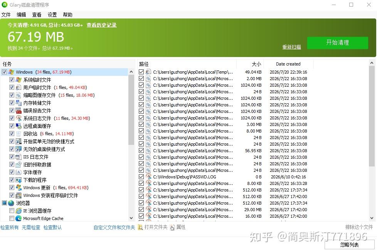Viewport: 377px width, 252px height.
Task: Click the Microsoft Edge Cache icon
Action: [19, 218]
